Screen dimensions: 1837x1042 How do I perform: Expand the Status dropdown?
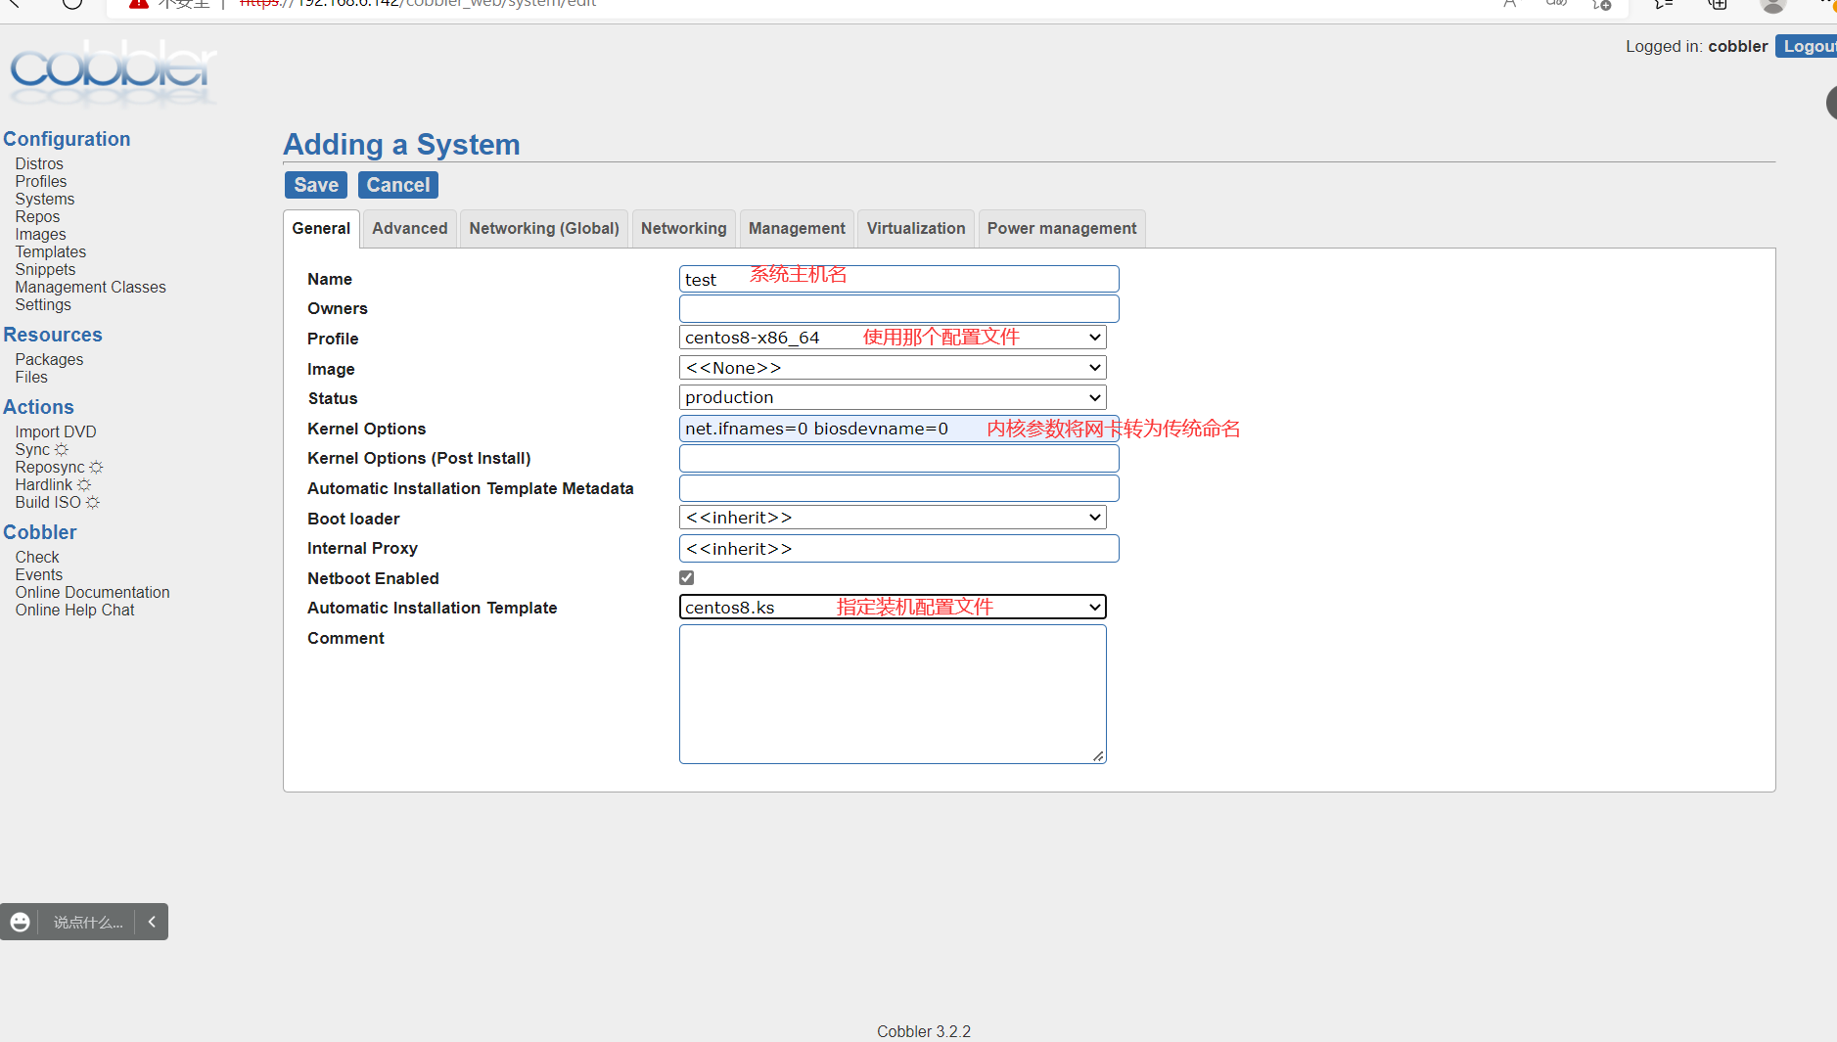[893, 397]
